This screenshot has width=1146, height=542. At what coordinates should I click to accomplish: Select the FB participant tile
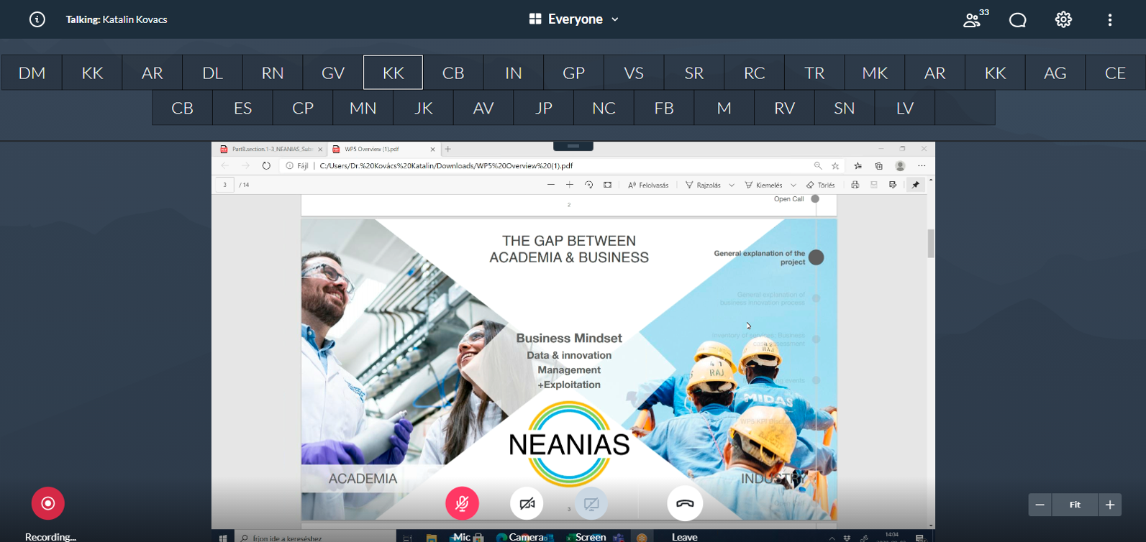[664, 108]
